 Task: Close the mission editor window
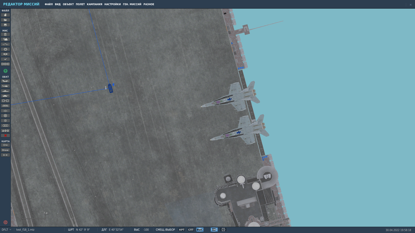point(410,5)
